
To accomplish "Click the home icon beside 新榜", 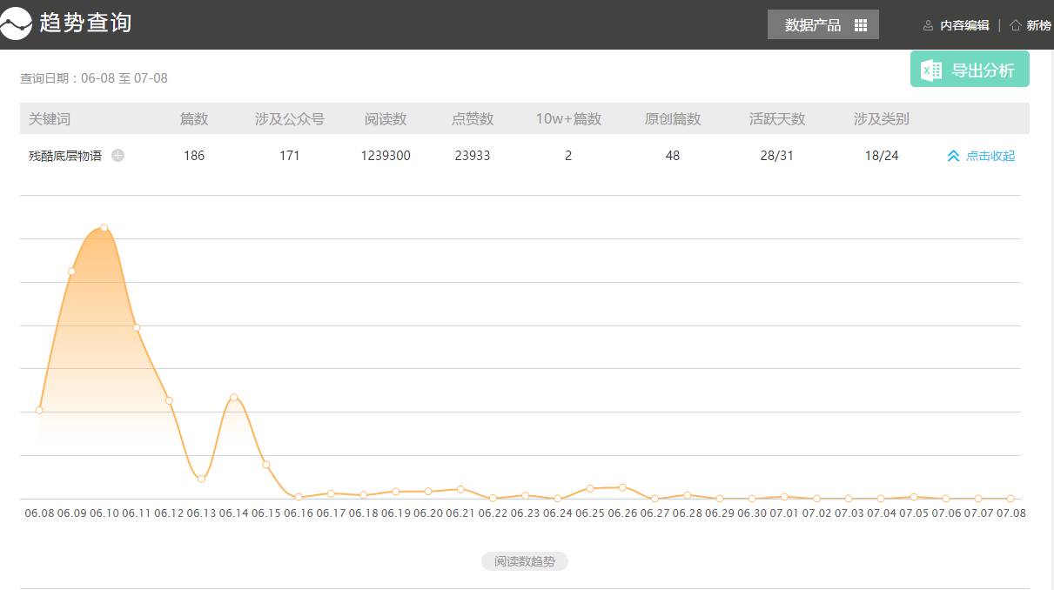I will click(1015, 25).
